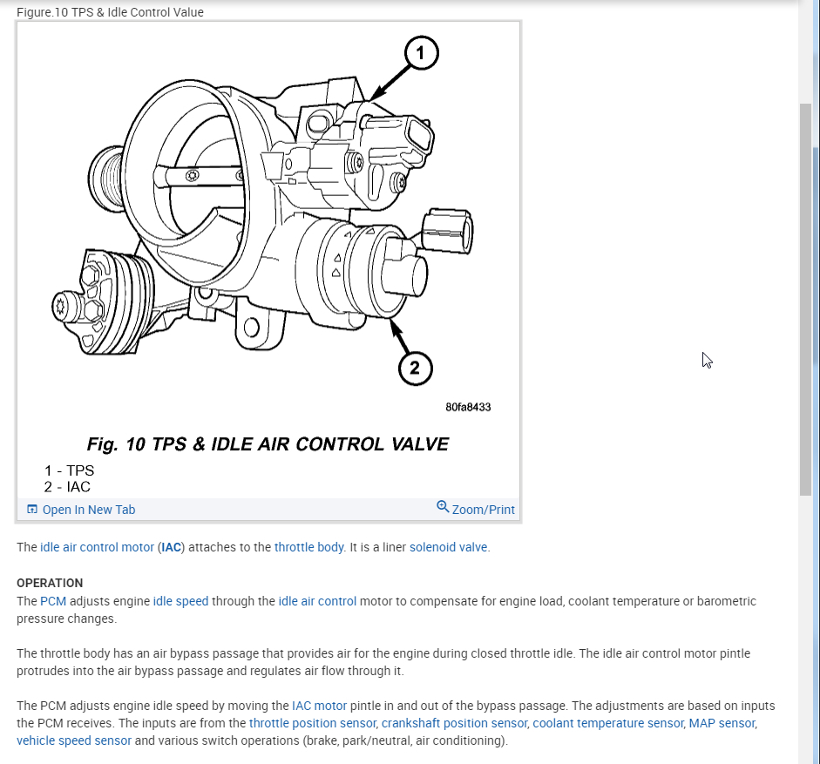The width and height of the screenshot is (820, 764).
Task: Select the OPERATION heading text
Action: [x=50, y=583]
